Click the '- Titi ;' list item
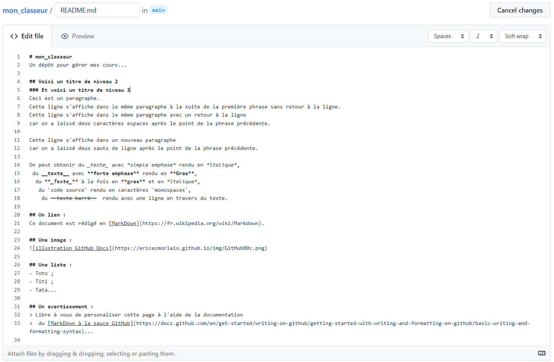The width and height of the screenshot is (554, 362). 41,281
